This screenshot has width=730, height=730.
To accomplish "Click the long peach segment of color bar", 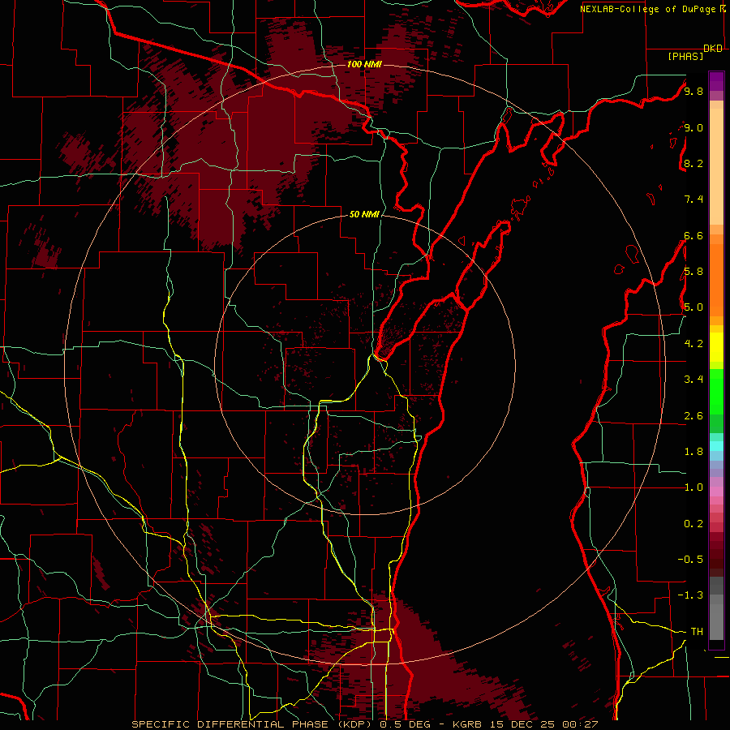I will pyautogui.click(x=716, y=166).
